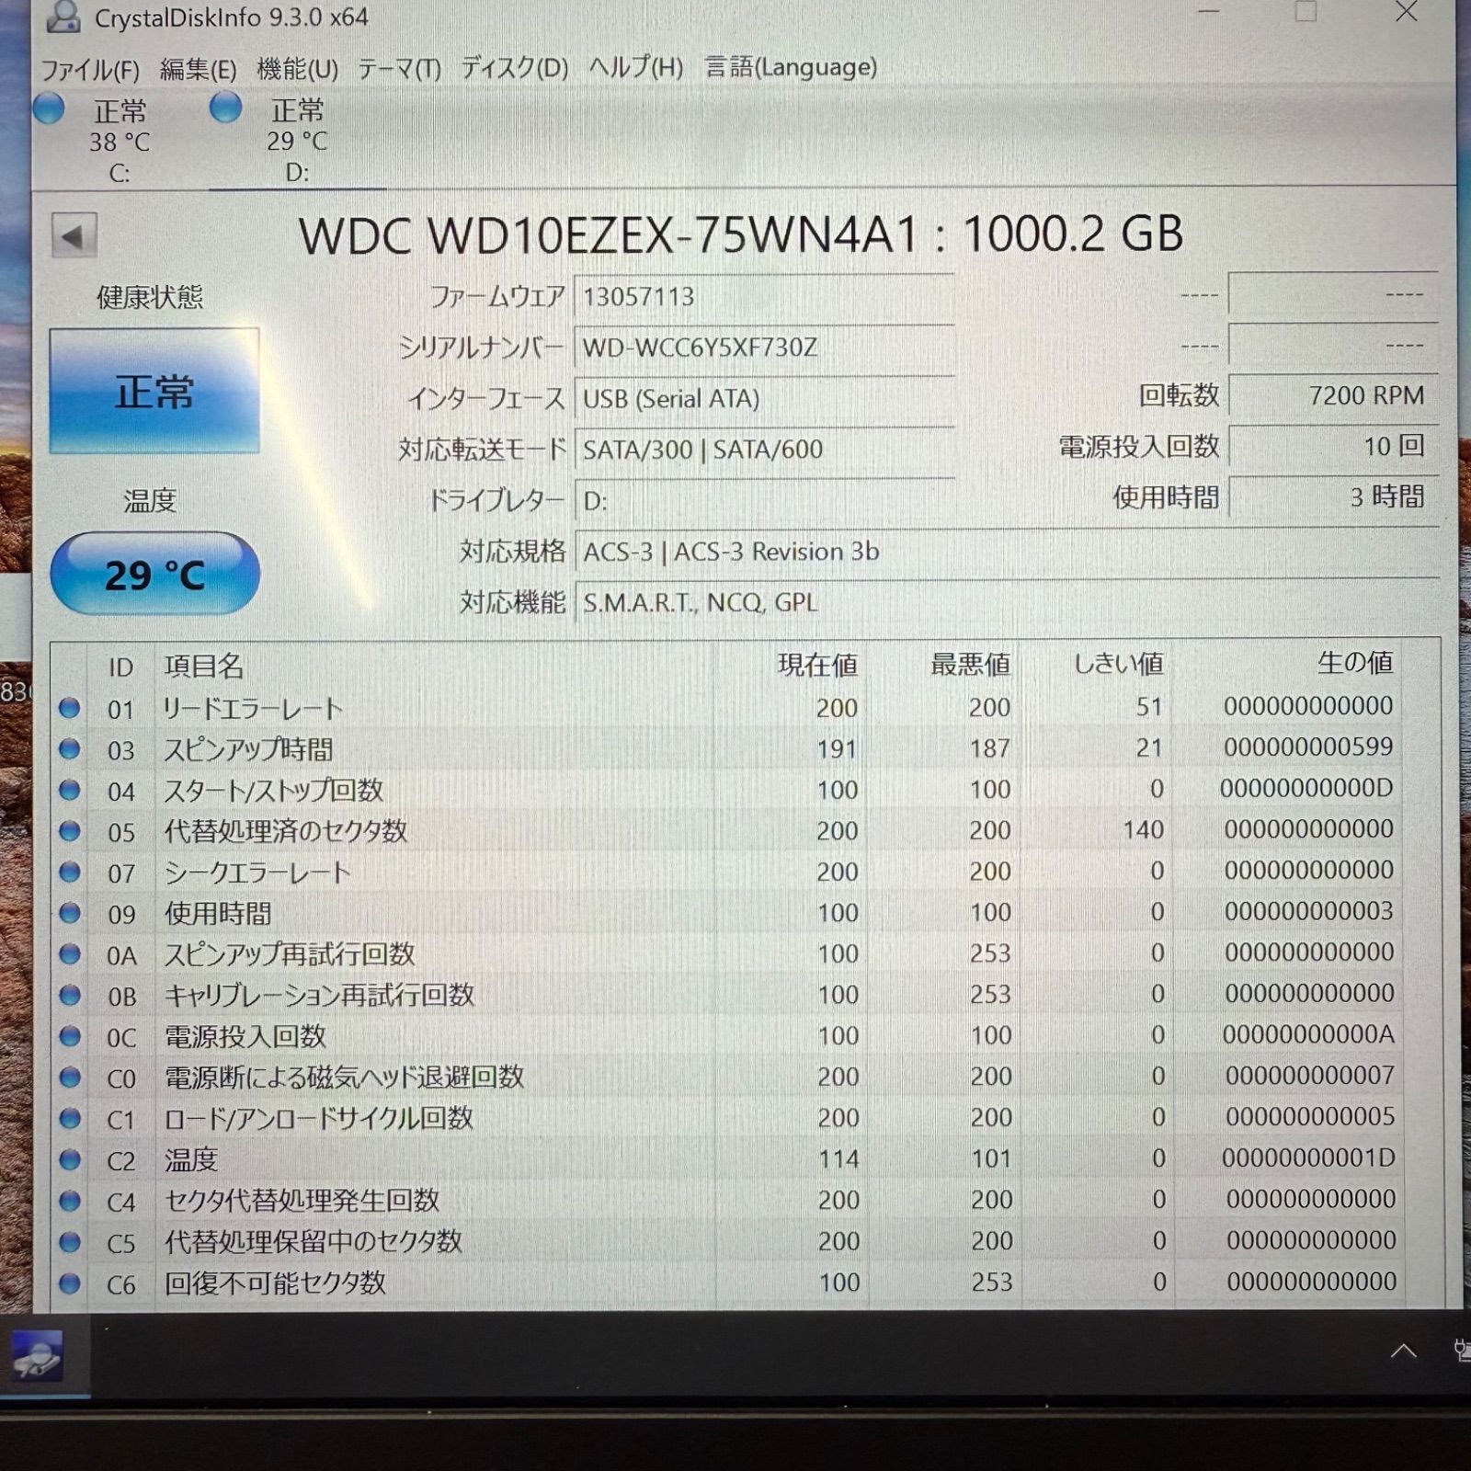Click the 生の値 column header
The width and height of the screenshot is (1471, 1471).
(1355, 662)
